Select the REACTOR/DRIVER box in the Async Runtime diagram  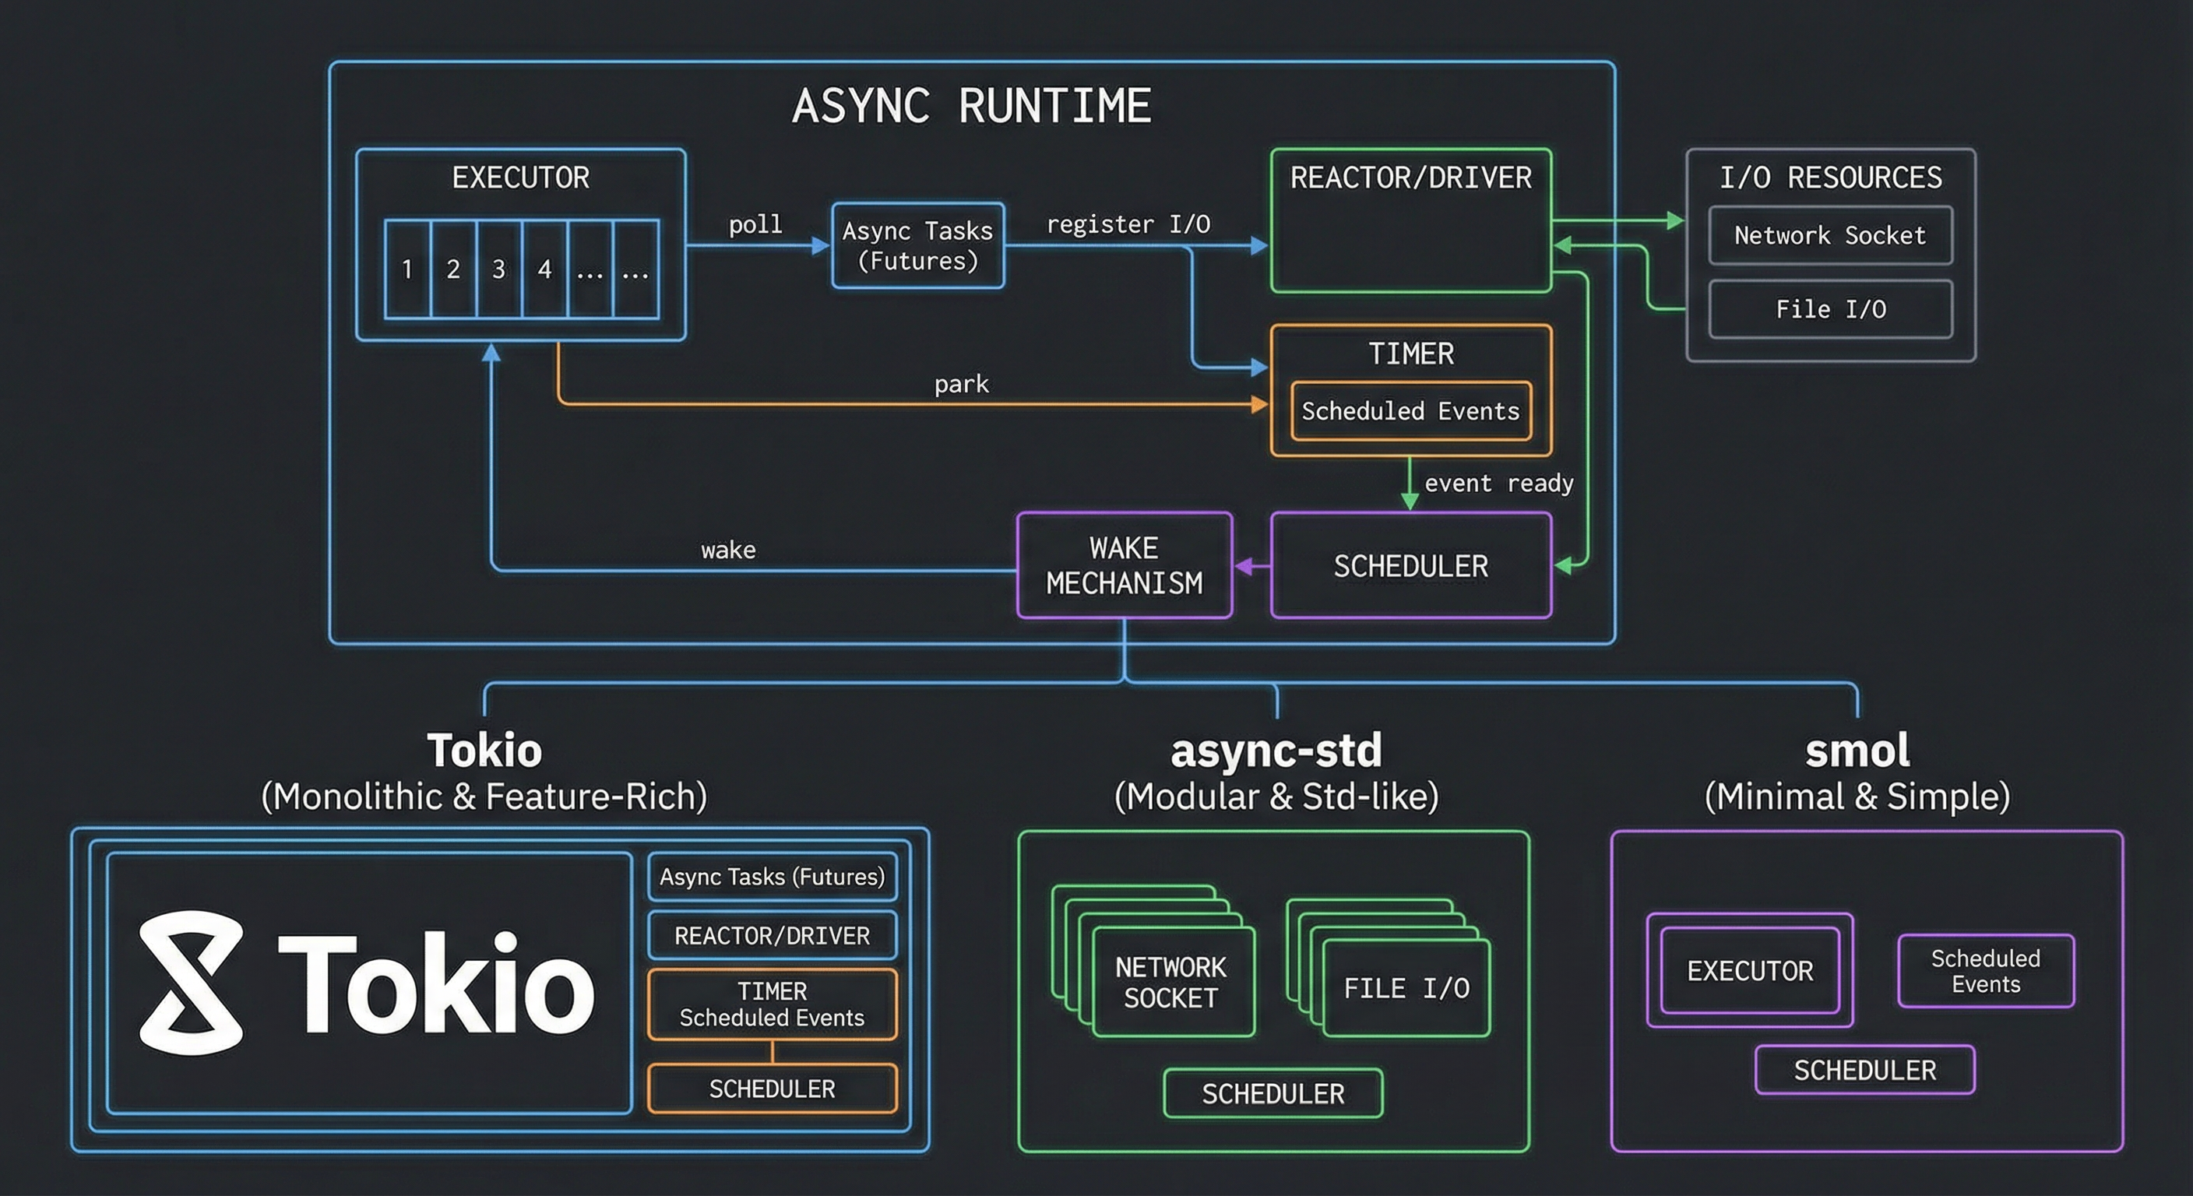1410,221
